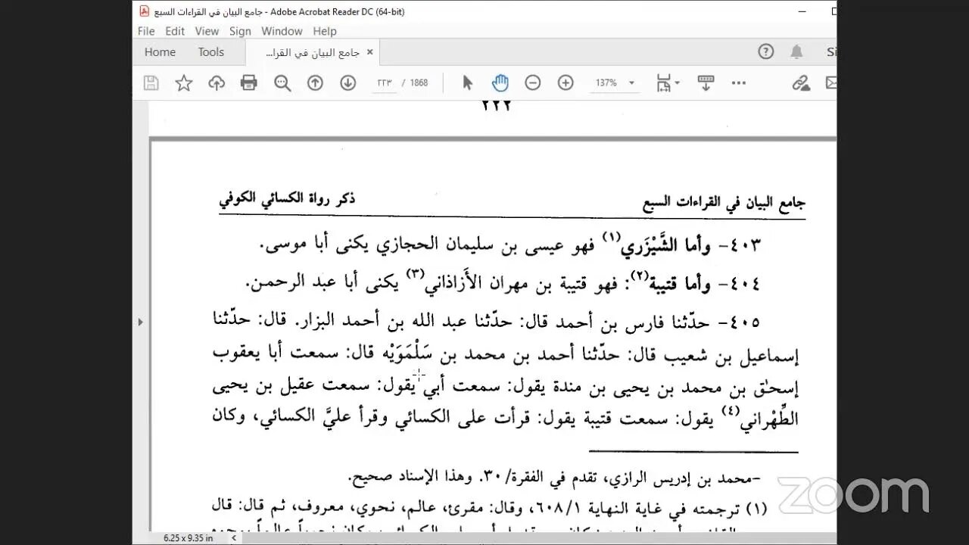969x545 pixels.
Task: Switch to the Home tab
Action: [160, 52]
